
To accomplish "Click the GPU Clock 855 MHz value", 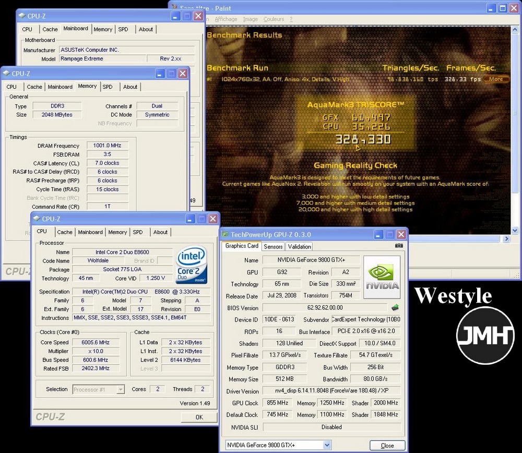I will [277, 402].
